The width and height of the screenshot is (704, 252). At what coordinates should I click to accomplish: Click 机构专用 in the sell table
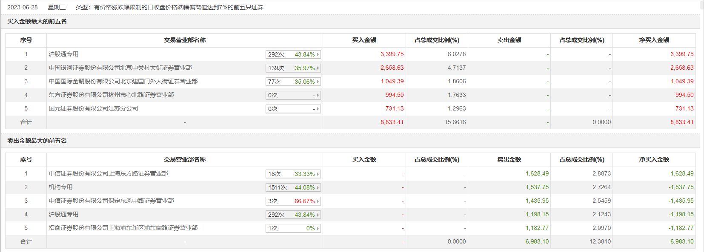pos(60,187)
